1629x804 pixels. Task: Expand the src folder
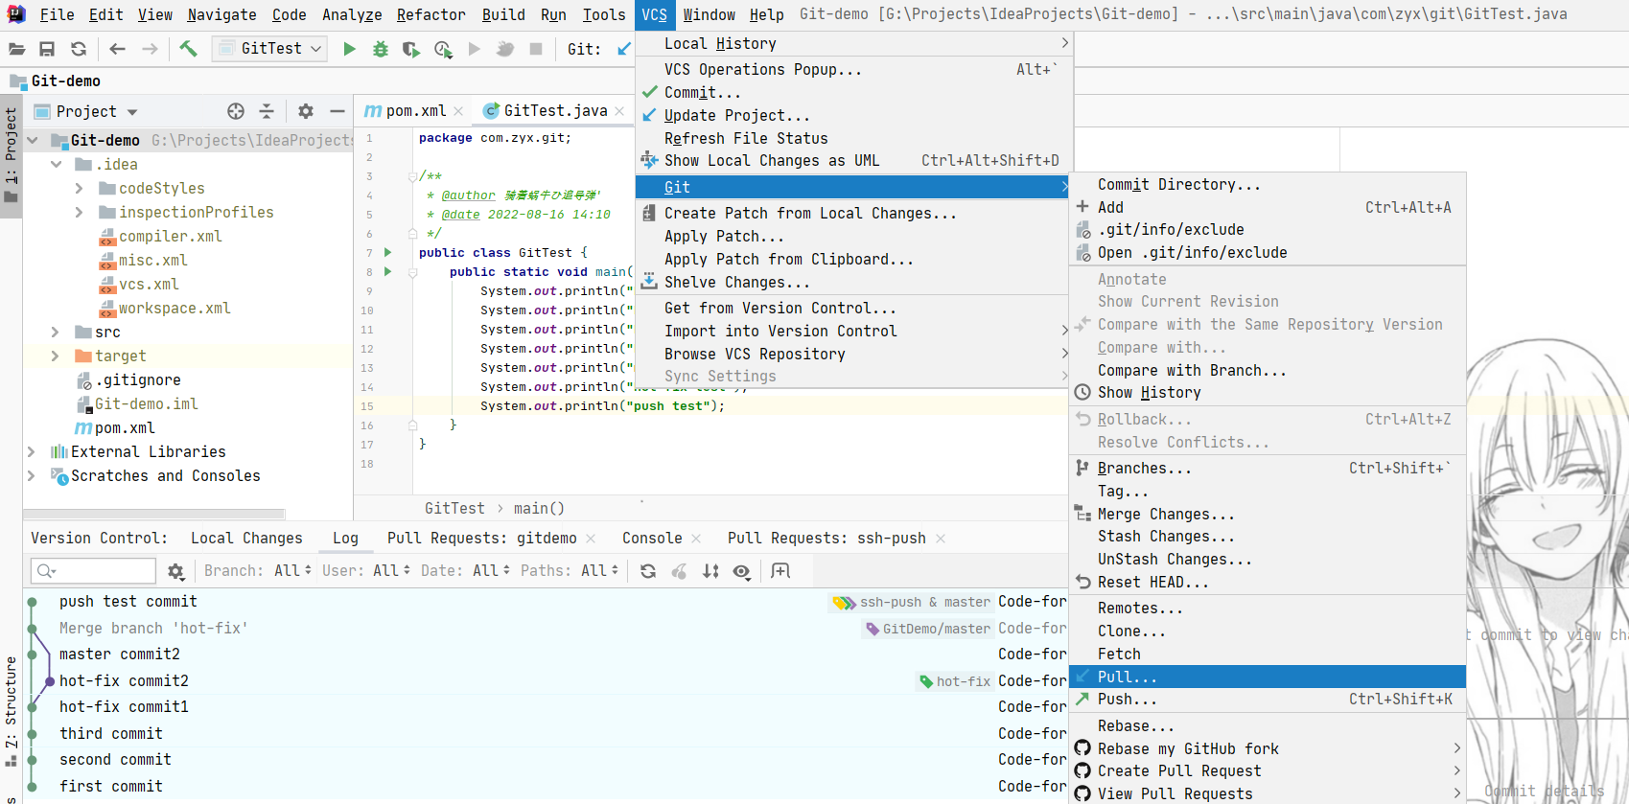[56, 332]
